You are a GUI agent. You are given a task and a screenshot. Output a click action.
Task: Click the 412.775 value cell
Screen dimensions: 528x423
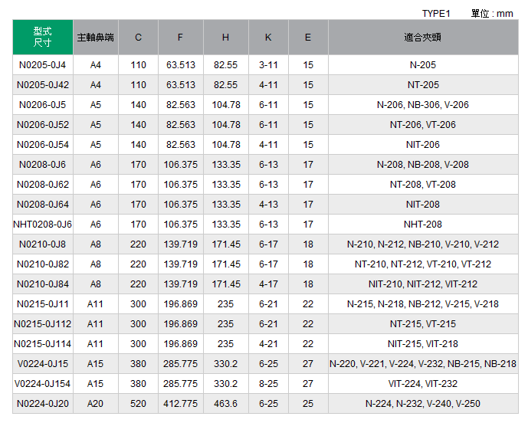pos(181,404)
